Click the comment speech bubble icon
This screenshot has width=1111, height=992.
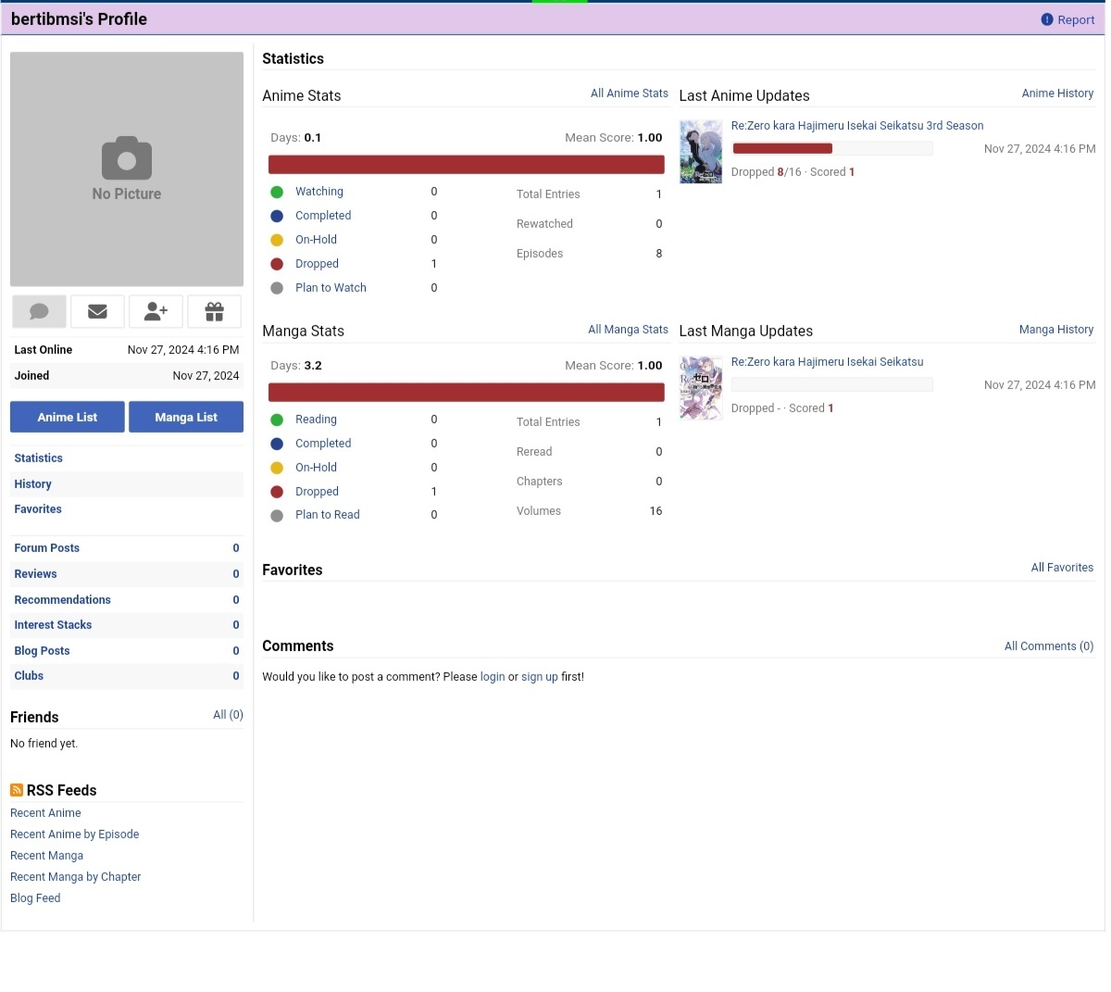[x=39, y=312]
